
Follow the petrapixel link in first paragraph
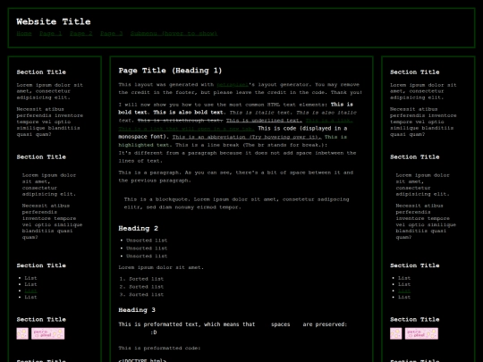[x=233, y=85]
